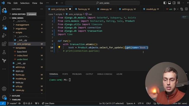Click Ln 10, Col 51 cursor position
The image size is (189, 106).
(112, 103)
